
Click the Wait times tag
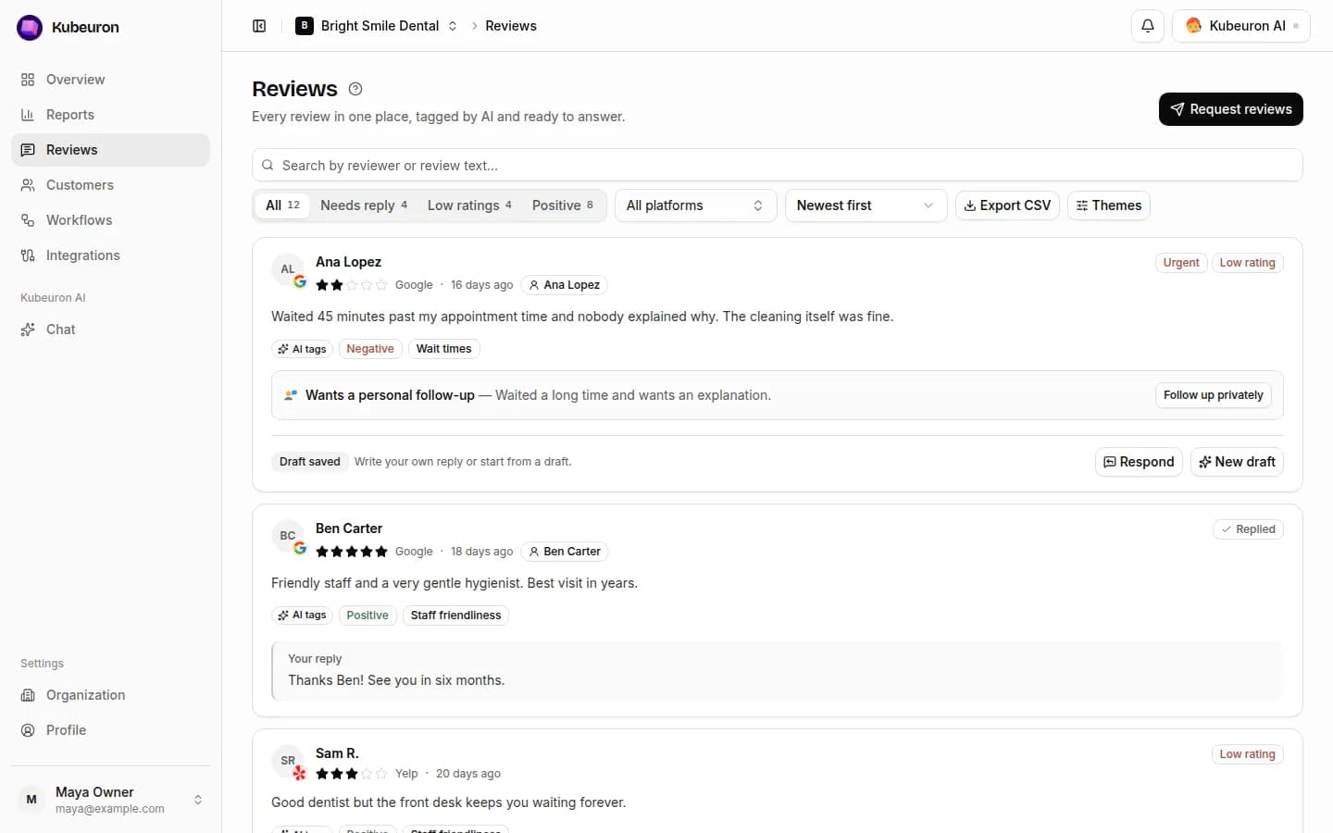click(444, 349)
